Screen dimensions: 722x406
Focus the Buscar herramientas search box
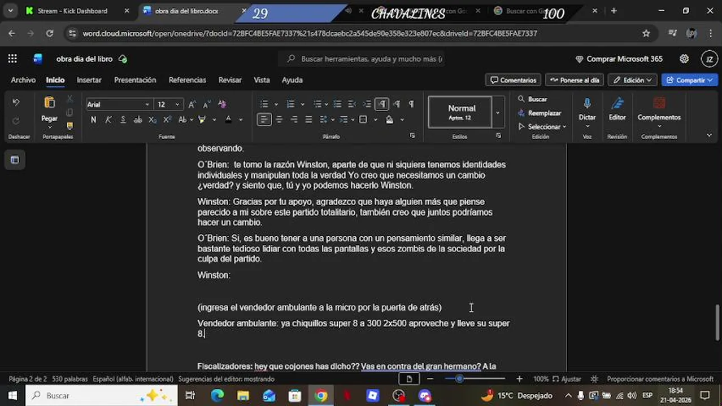click(x=362, y=59)
